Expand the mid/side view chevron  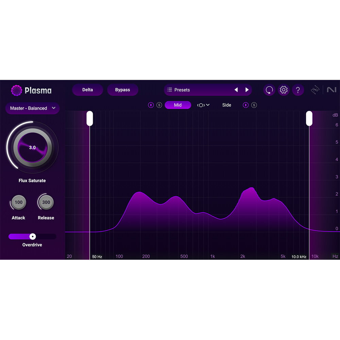click(207, 105)
